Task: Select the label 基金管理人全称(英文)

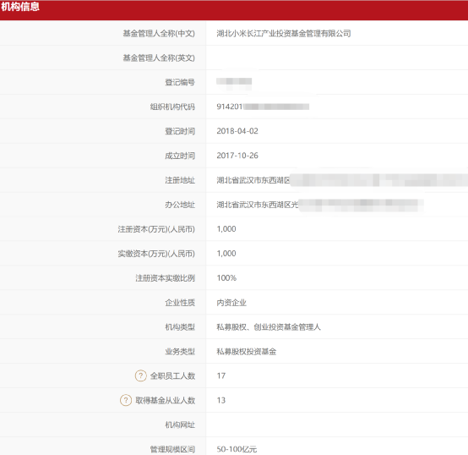Action: point(159,58)
